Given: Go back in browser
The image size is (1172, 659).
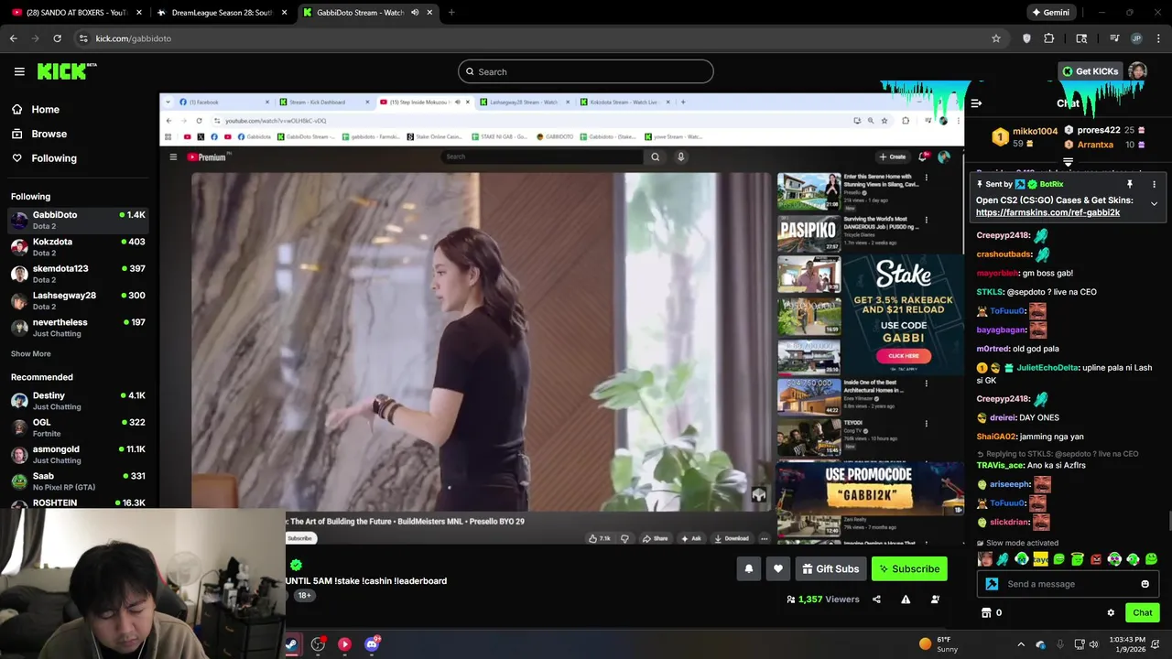Looking at the screenshot, I should click(x=14, y=38).
